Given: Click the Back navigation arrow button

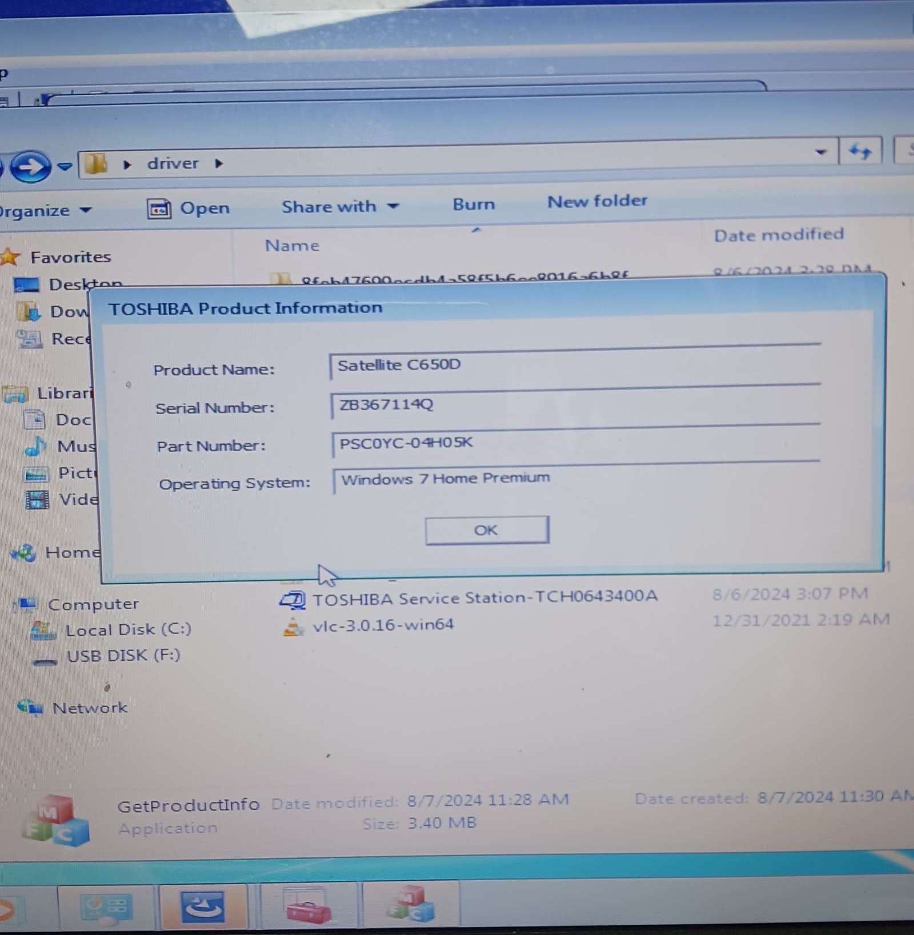Looking at the screenshot, I should [30, 167].
